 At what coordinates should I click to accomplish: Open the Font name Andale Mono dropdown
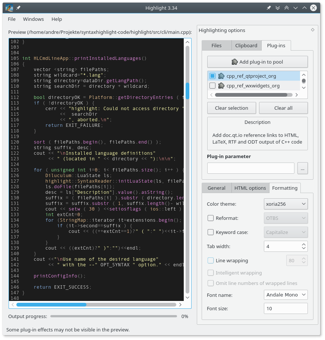click(285, 295)
